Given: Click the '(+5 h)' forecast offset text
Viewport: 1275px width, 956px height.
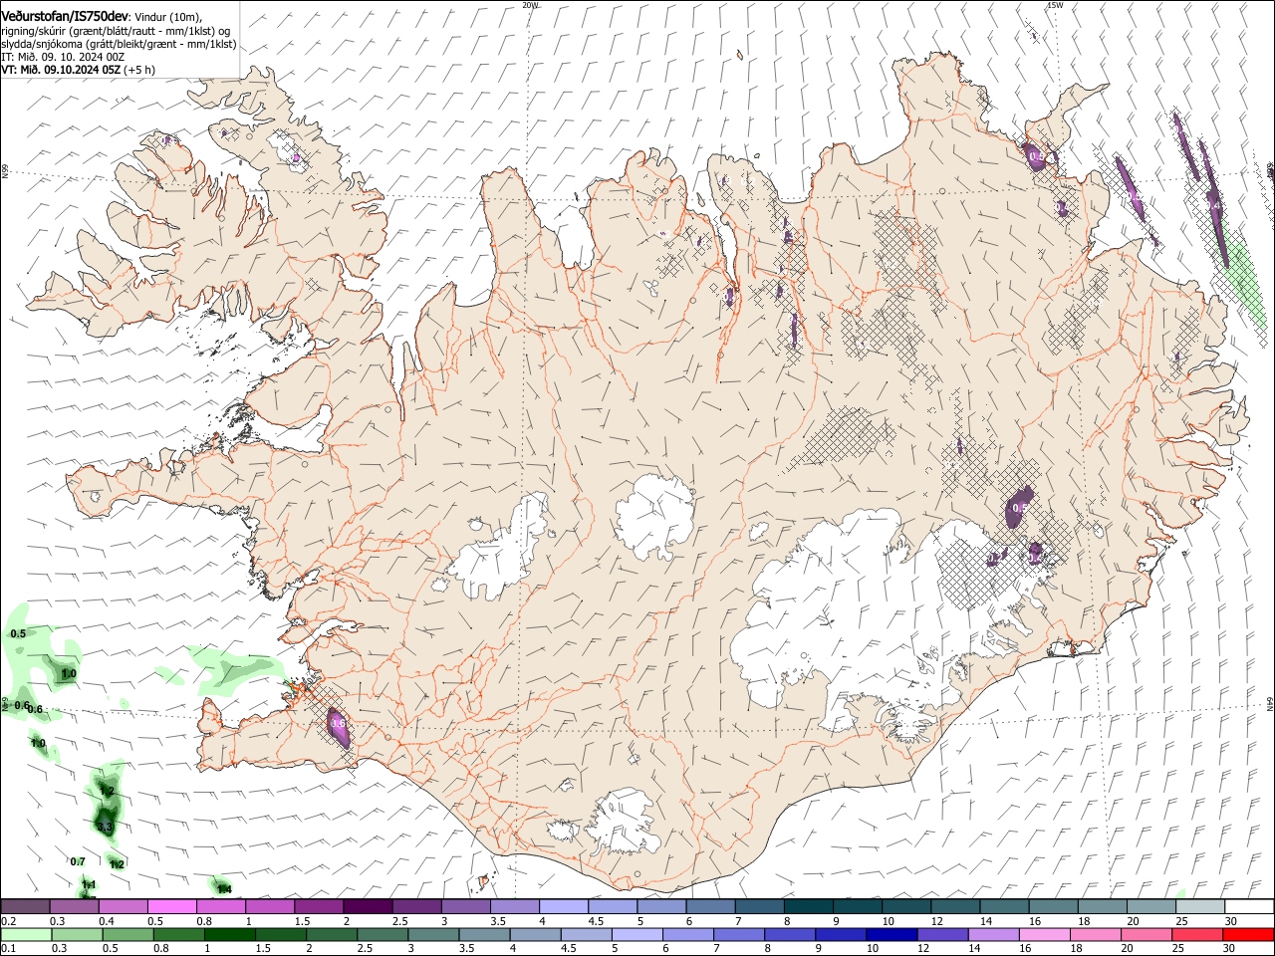Looking at the screenshot, I should pos(139,70).
